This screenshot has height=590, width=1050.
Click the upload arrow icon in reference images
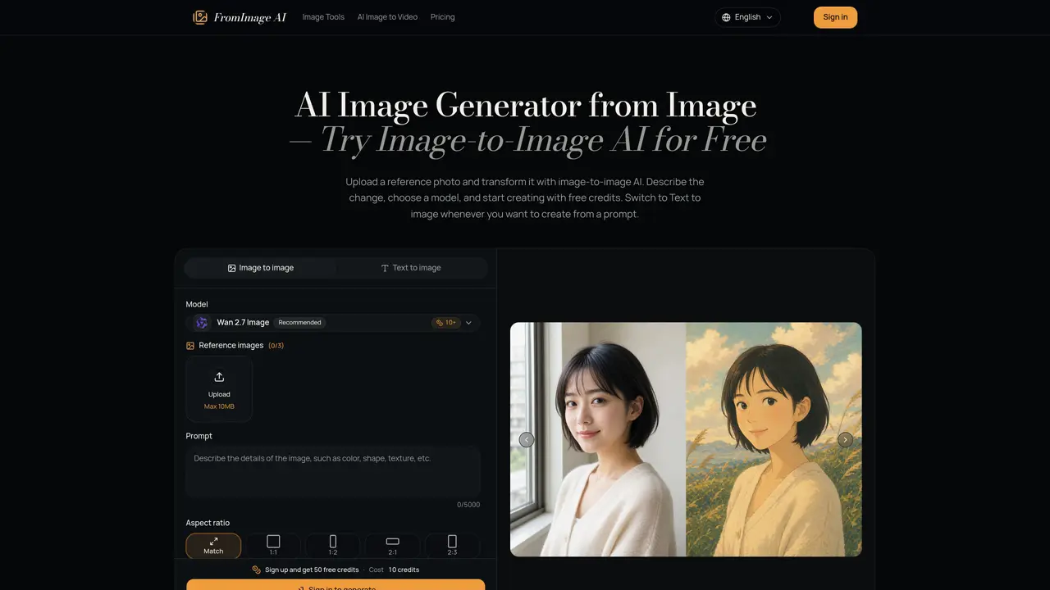coord(219,377)
